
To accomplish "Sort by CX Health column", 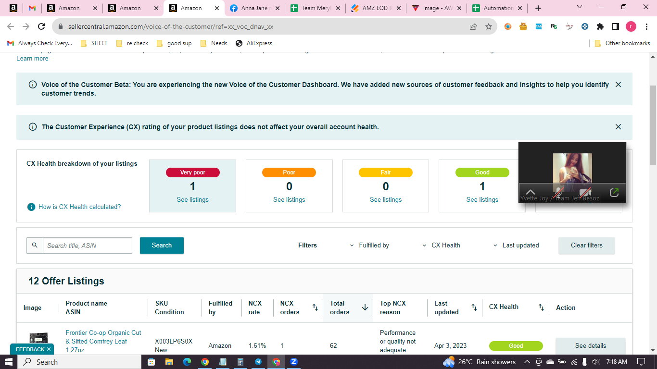I will tap(541, 307).
